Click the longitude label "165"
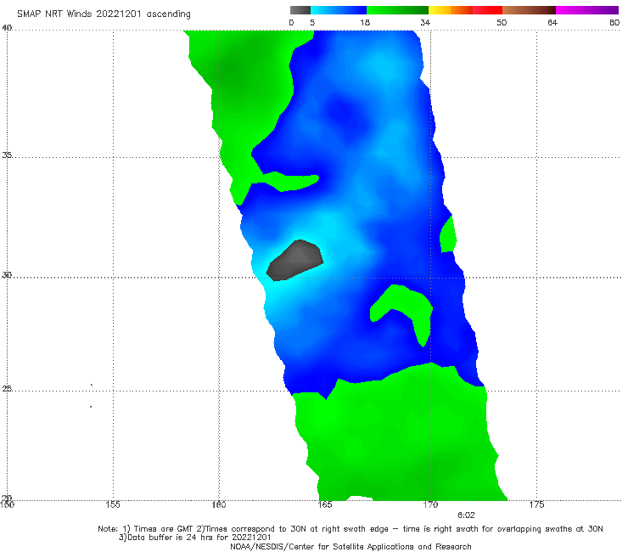The width and height of the screenshot is (628, 552). coord(325,504)
